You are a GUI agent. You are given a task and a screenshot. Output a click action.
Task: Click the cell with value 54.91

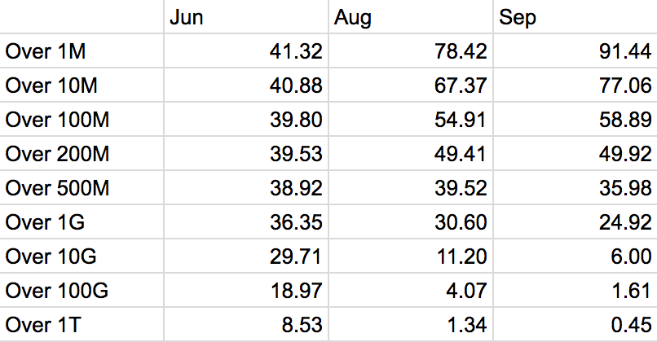411,120
